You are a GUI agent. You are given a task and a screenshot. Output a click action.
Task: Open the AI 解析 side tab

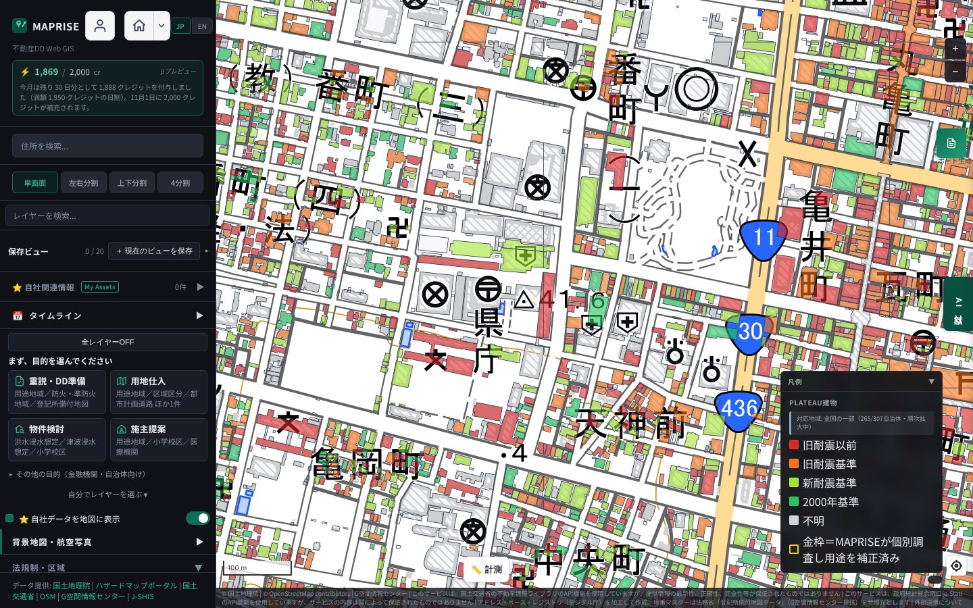958,304
